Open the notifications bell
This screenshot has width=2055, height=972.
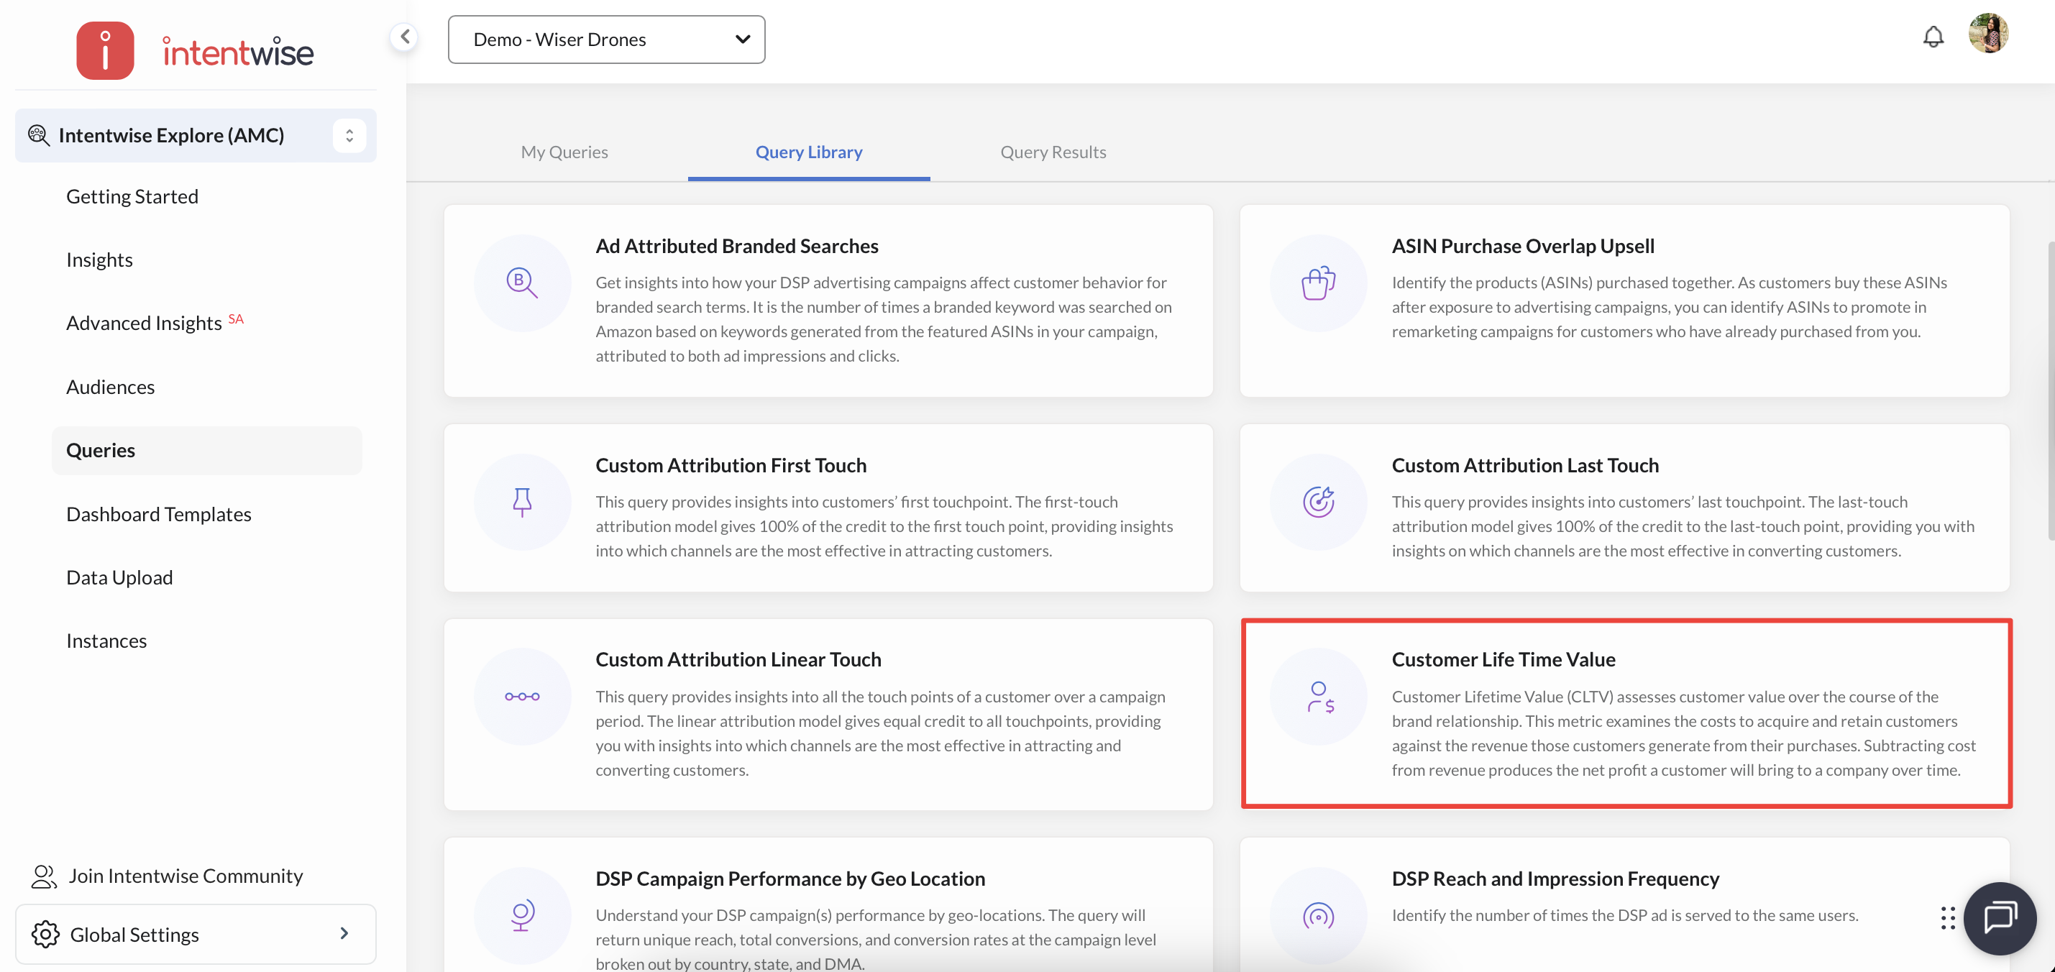coord(1933,37)
